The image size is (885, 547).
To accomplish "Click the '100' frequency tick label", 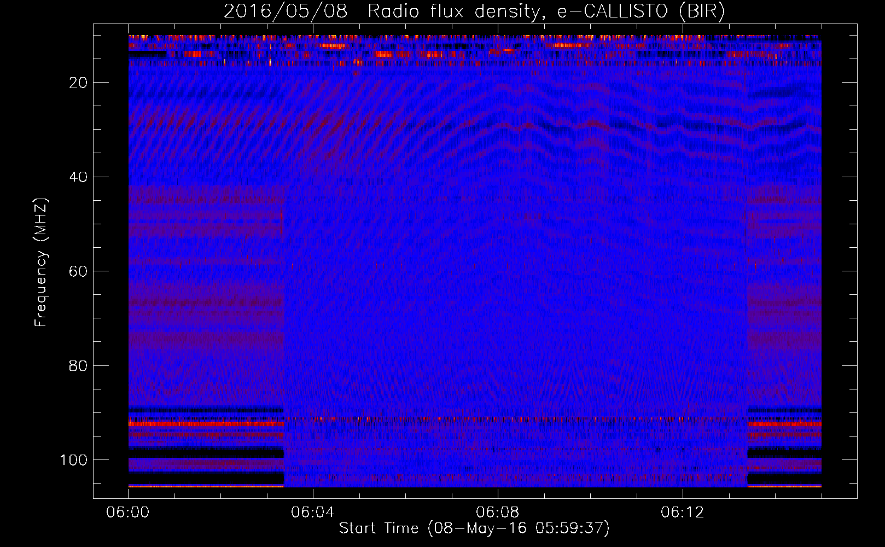I will (74, 460).
